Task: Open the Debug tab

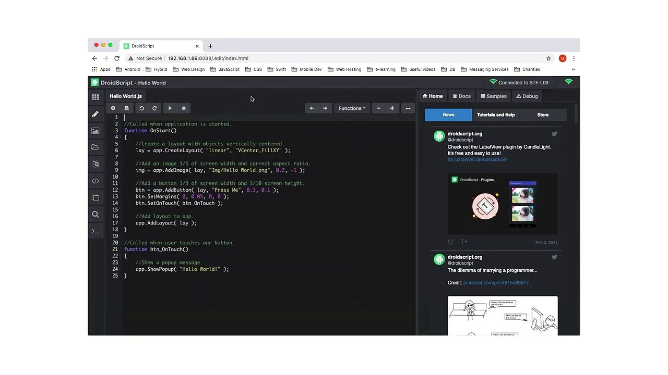Action: coord(527,96)
